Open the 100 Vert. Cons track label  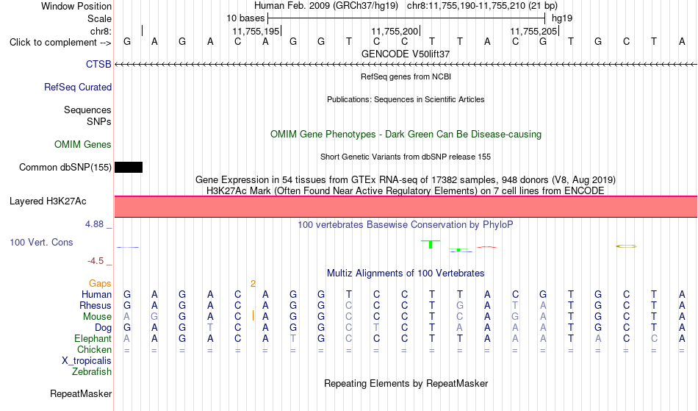point(41,242)
